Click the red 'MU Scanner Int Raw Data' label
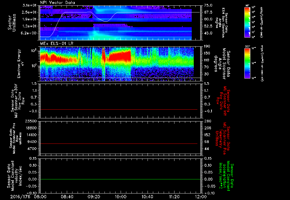This screenshot has width=290, height=200. [223, 101]
